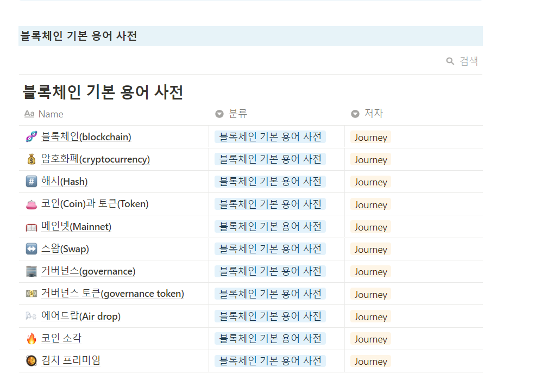Click the Aa icon in Name column header

[x=29, y=114]
